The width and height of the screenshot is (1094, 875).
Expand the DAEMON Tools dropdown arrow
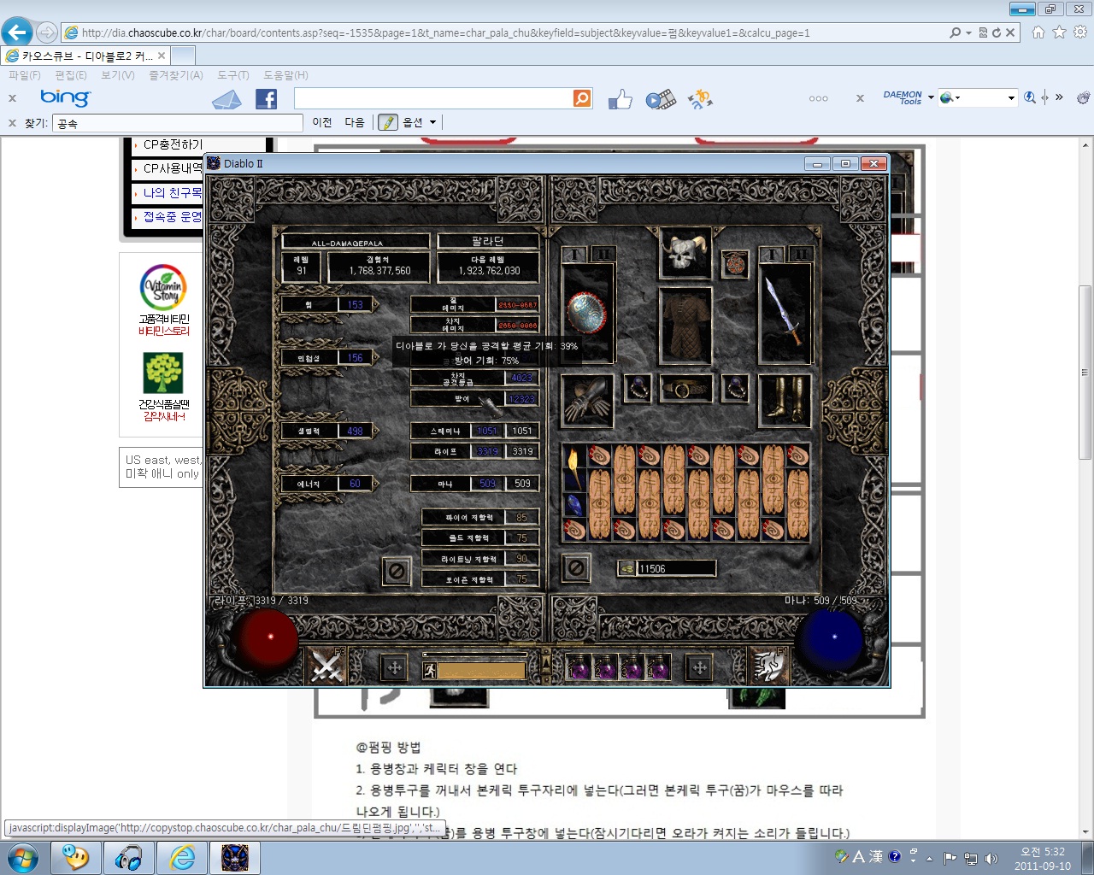click(931, 97)
